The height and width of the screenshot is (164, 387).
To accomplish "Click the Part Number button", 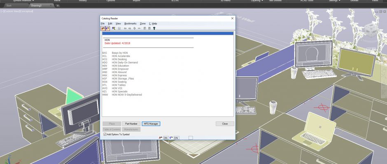I will (131, 124).
